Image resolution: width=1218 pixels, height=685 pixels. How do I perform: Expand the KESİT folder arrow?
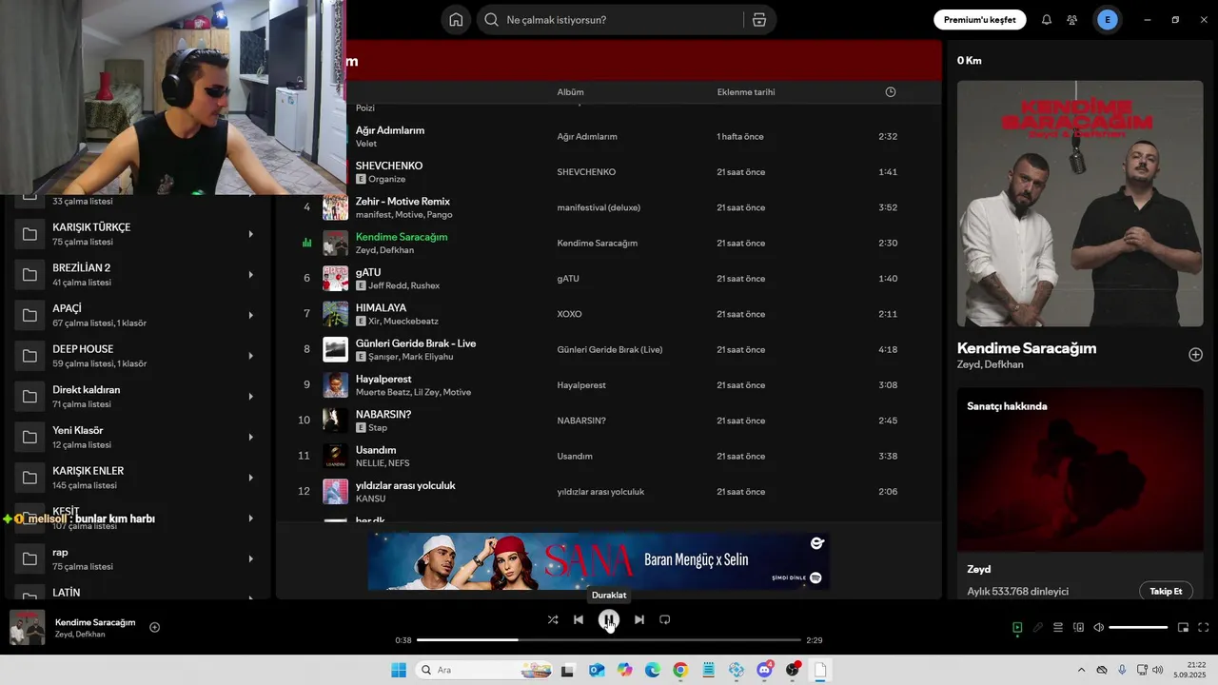pos(251,519)
